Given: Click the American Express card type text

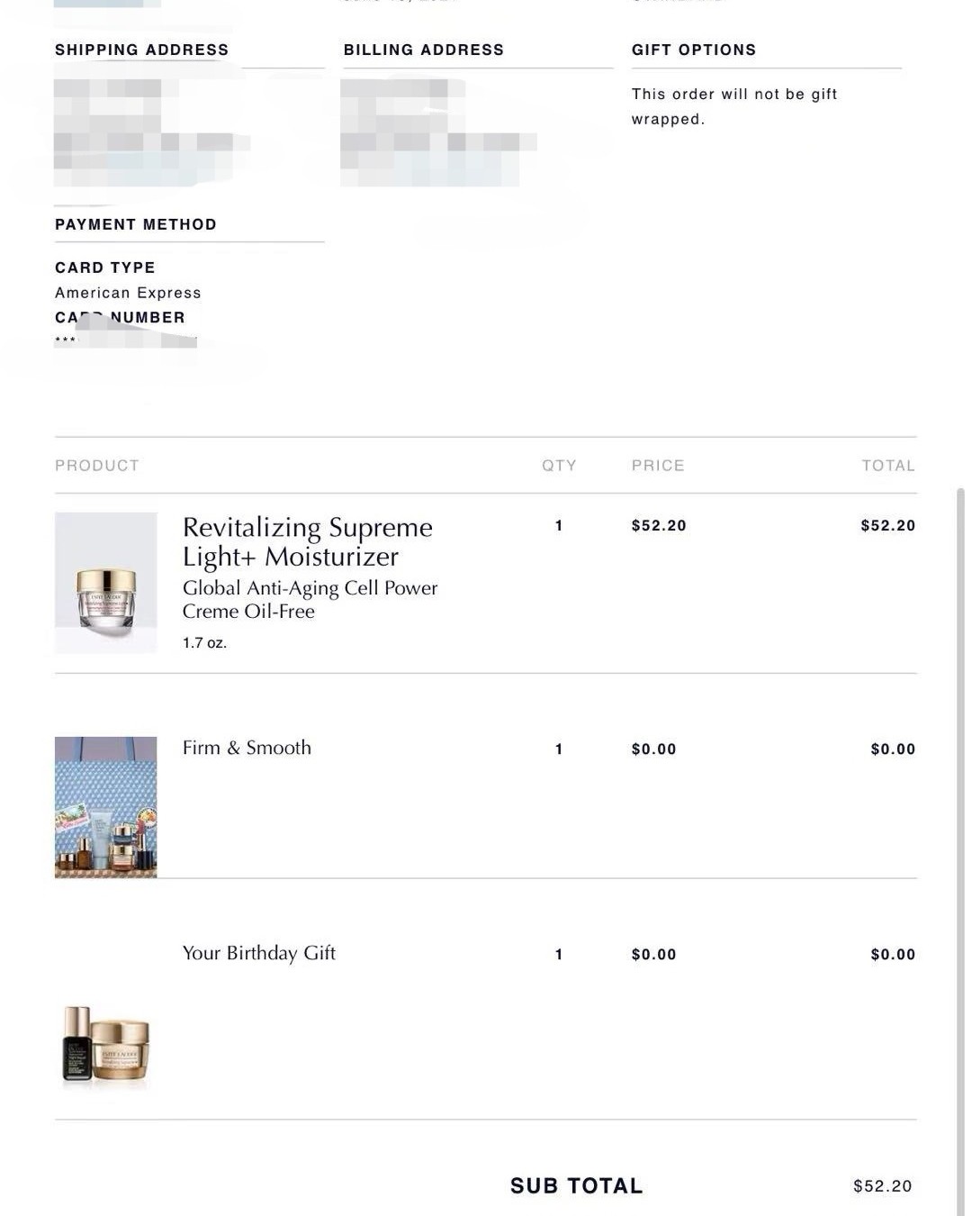Looking at the screenshot, I should pos(128,293).
